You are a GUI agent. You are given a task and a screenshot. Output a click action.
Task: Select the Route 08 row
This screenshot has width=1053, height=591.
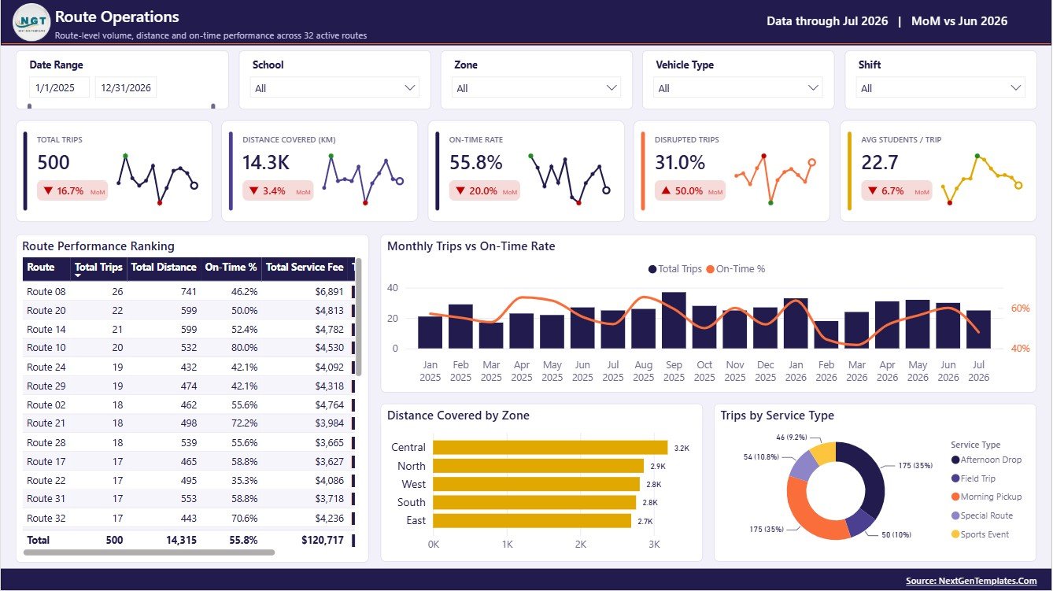[x=187, y=292]
